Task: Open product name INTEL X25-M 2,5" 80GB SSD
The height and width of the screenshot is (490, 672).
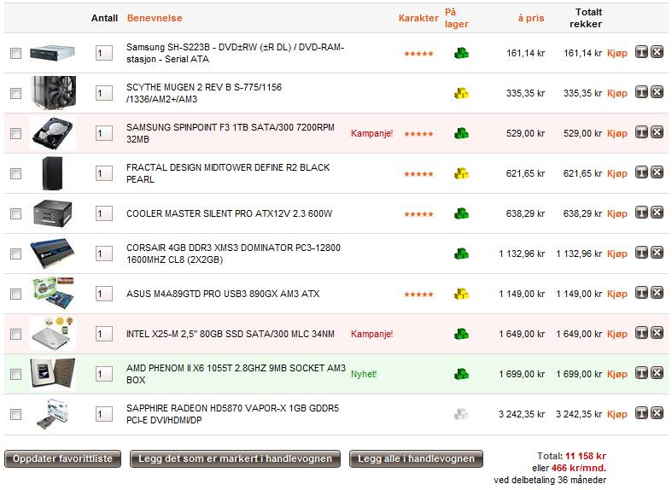Action: [x=231, y=334]
